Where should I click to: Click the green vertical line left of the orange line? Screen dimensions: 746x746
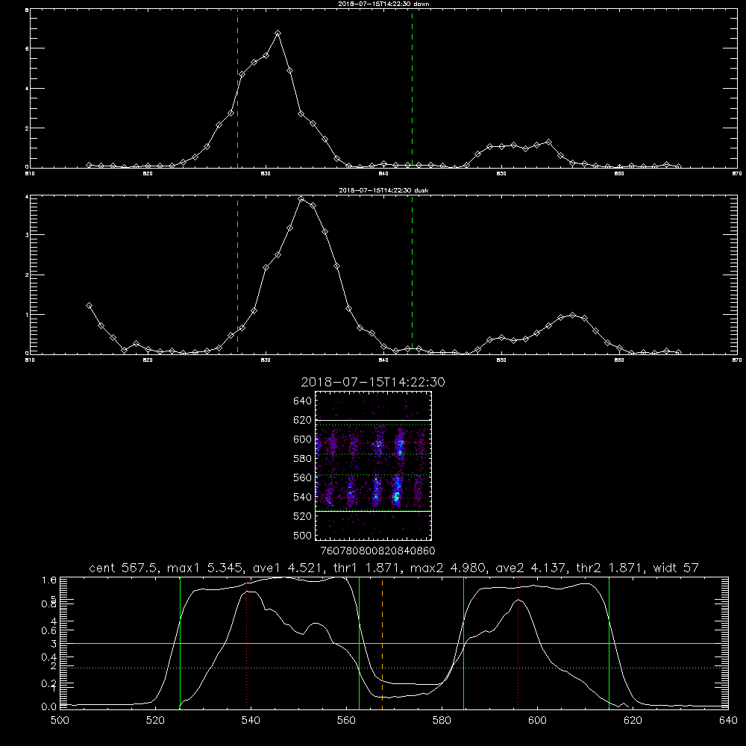[x=360, y=643]
